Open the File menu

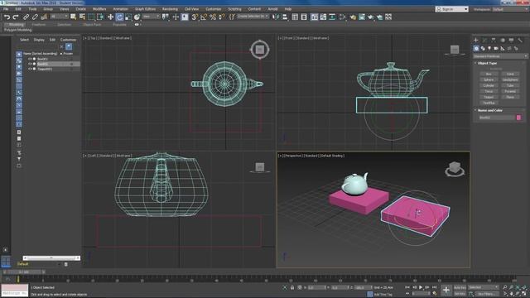(x=6, y=9)
